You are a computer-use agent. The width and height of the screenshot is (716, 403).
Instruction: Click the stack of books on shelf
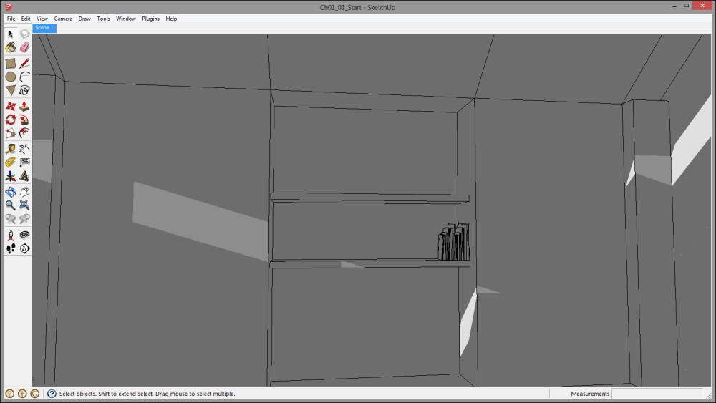tap(454, 242)
